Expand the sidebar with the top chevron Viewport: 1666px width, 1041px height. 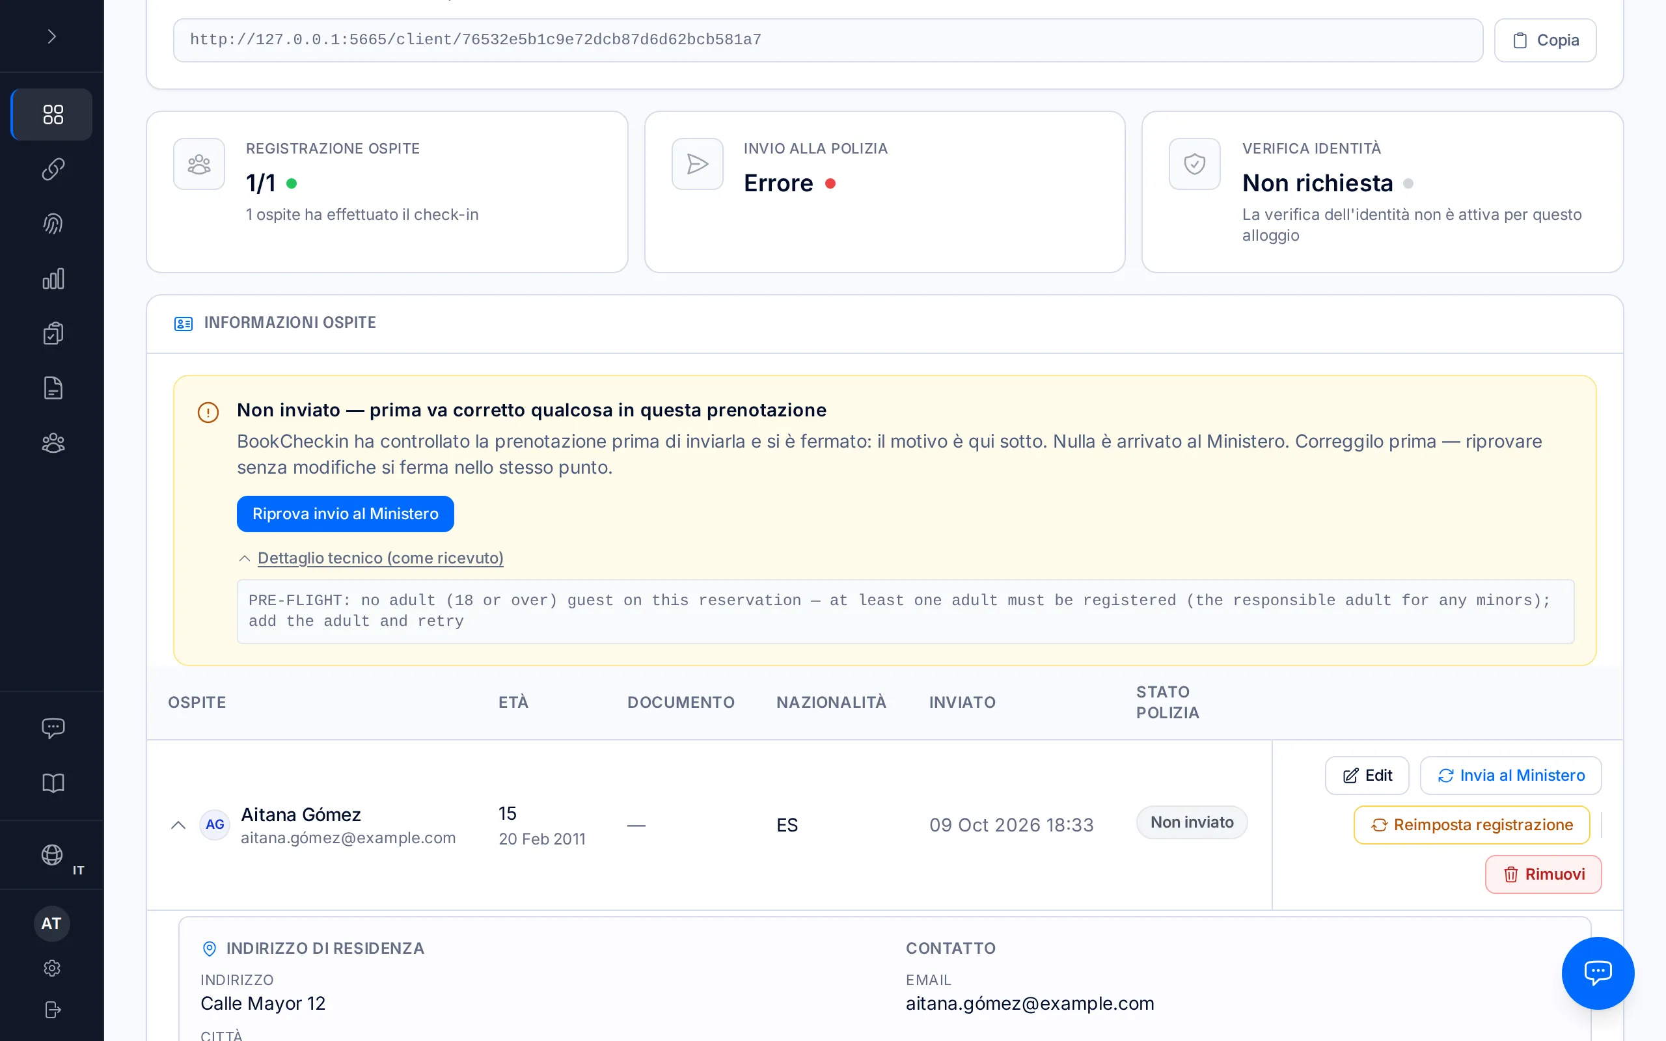coord(51,36)
